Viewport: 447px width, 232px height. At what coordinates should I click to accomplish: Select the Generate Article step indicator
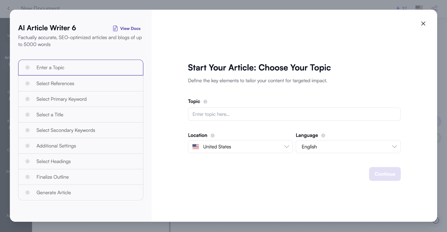(x=28, y=193)
